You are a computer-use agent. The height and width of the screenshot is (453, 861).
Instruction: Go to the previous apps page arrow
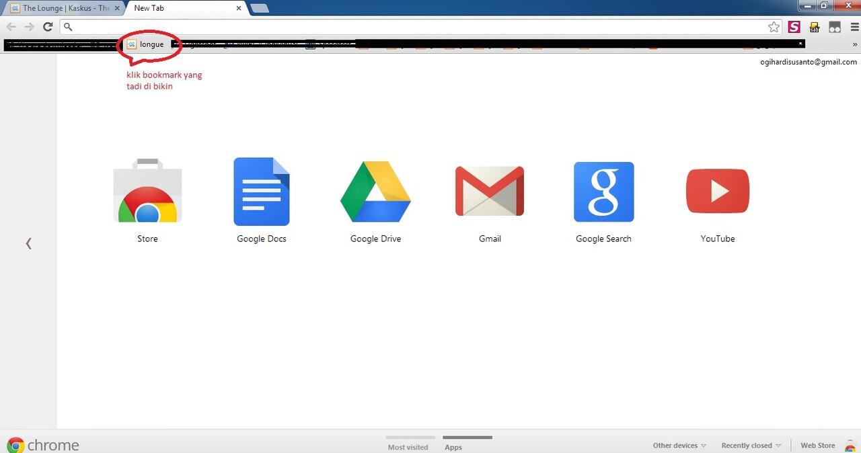pyautogui.click(x=28, y=243)
